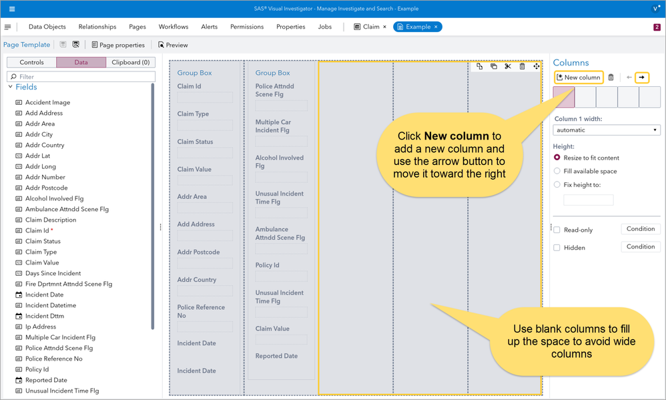
Task: Click the scissors cut icon
Action: tap(508, 66)
